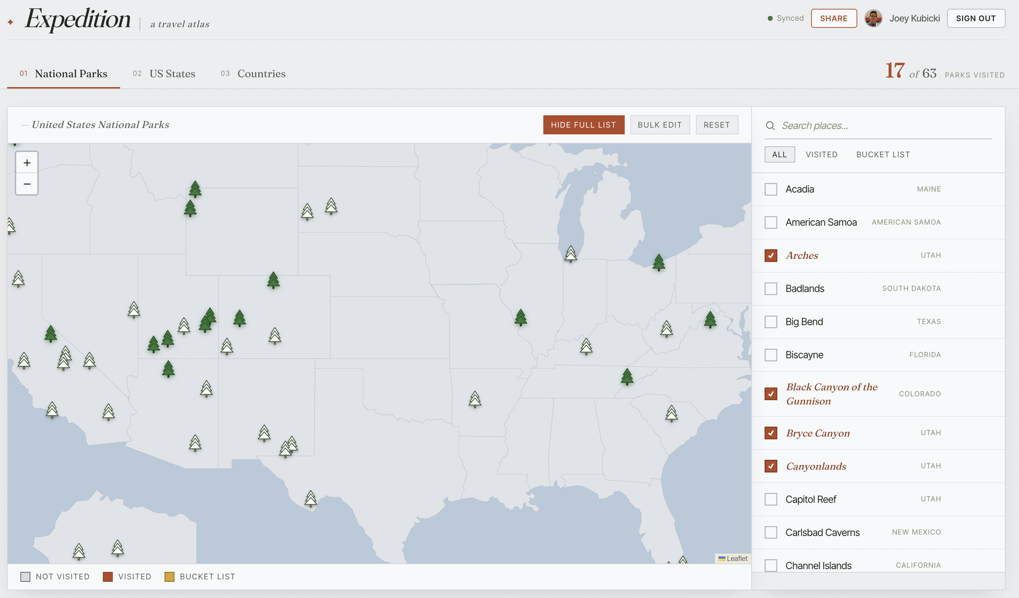Select the tree marker on the southern tip of Texas
1019x598 pixels.
pyautogui.click(x=311, y=498)
